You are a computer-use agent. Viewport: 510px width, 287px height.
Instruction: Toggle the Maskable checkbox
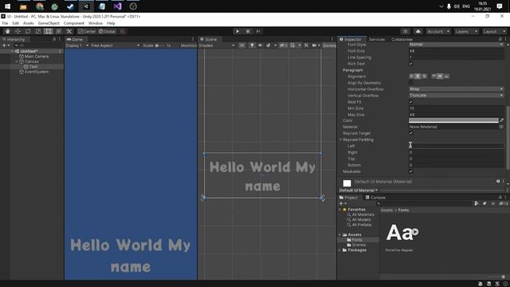click(411, 171)
